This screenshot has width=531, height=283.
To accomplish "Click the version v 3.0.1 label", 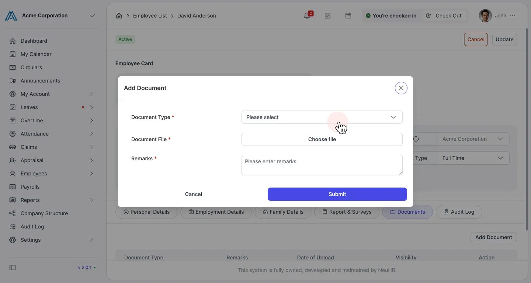I will [x=84, y=268].
